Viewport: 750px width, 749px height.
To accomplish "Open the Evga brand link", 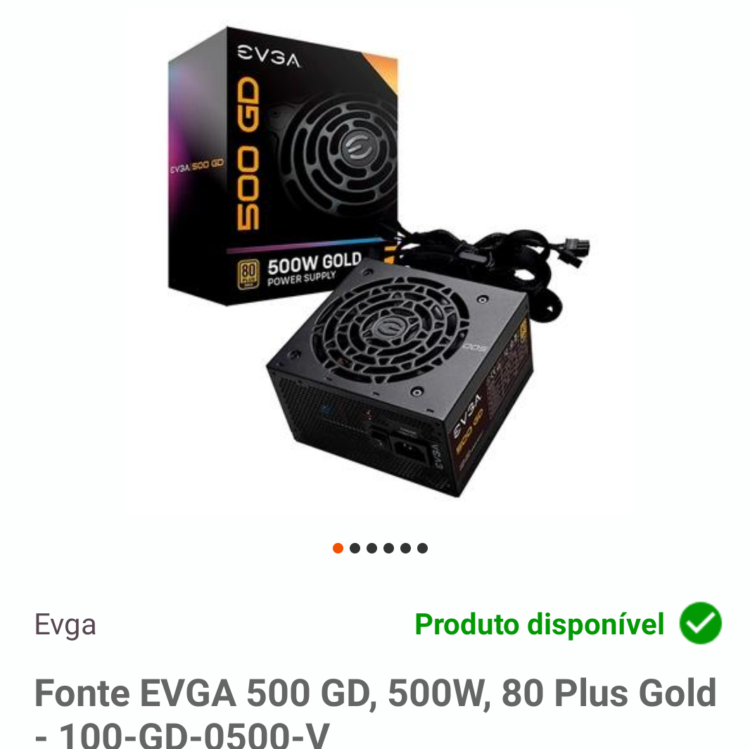I will 65,625.
